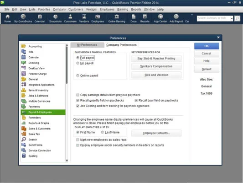This screenshot has width=243, height=183.
Task: Click the Add Payroll toolbar icon
Action: click(176, 18)
